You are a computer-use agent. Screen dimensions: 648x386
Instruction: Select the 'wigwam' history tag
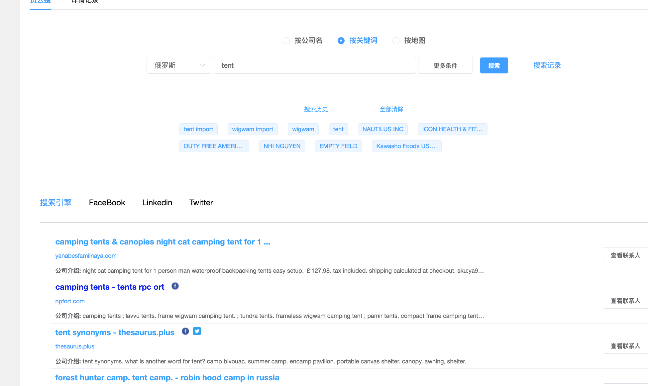[303, 129]
